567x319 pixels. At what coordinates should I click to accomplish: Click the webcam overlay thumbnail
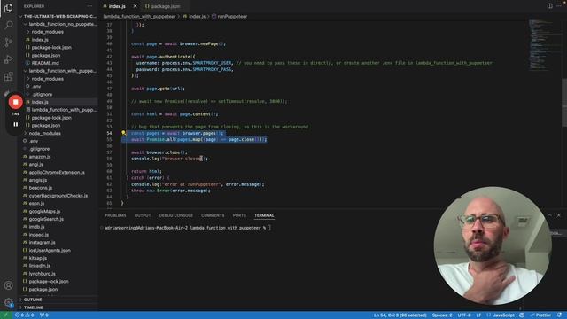click(x=493, y=245)
